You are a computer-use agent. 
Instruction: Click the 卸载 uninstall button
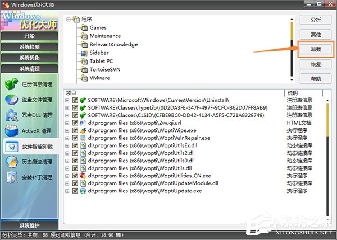click(x=316, y=49)
